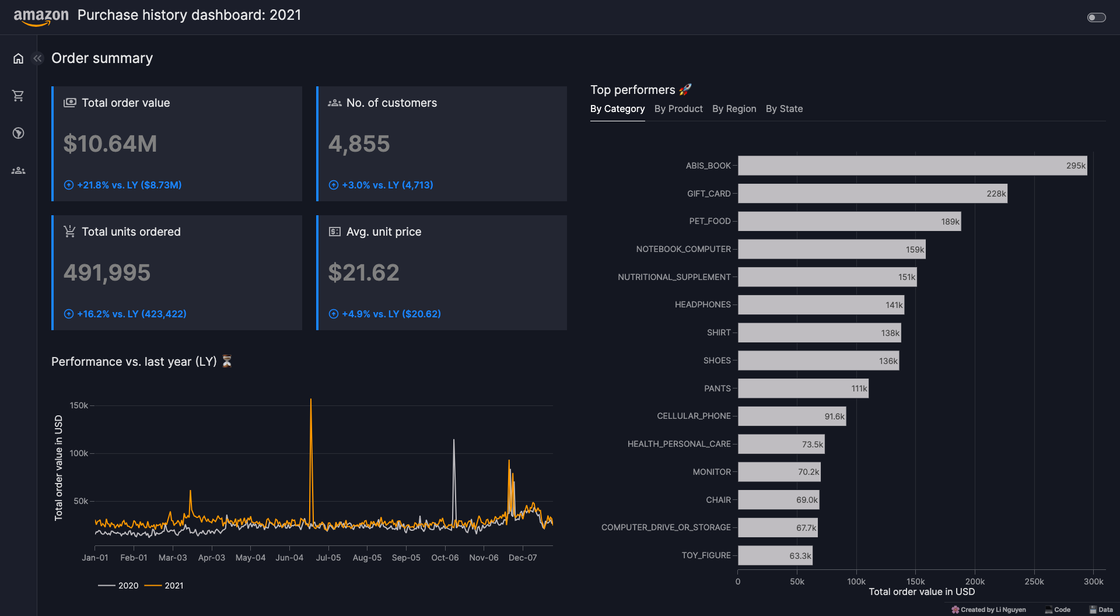The image size is (1120, 616).
Task: Open the shopping cart page in sidebar
Action: pyautogui.click(x=18, y=96)
